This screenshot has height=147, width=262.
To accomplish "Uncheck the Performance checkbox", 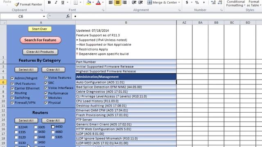I will pyautogui.click(x=46, y=93).
